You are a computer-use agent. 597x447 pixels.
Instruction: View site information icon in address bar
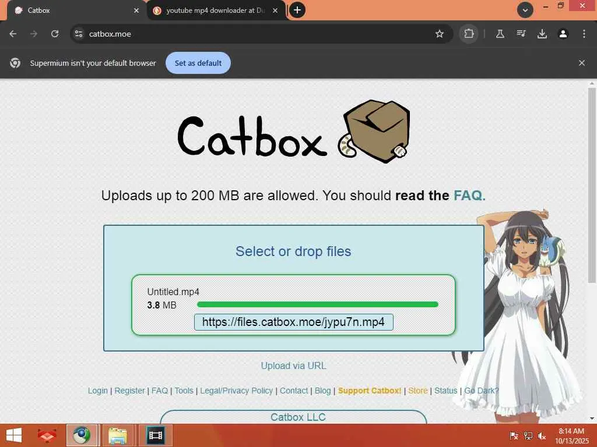pos(79,34)
